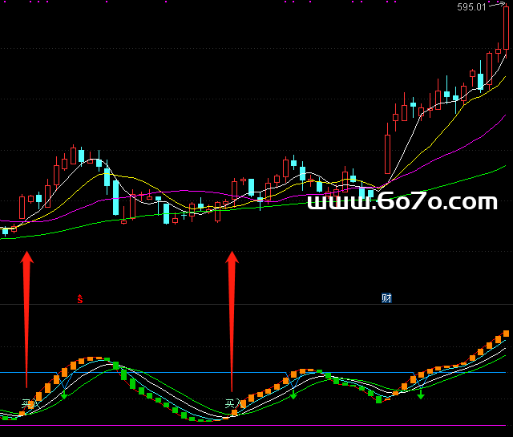The width and height of the screenshot is (513, 437).
Task: Select the large cyan candlestick after first peak
Action: pyautogui.click(x=116, y=197)
